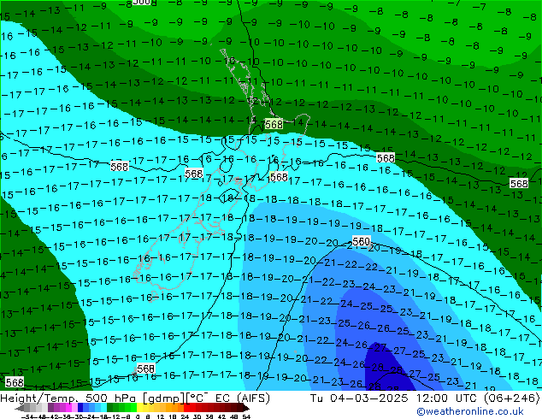Select the cyan -18 legend swatch
542x419 pixels.
[104, 407]
